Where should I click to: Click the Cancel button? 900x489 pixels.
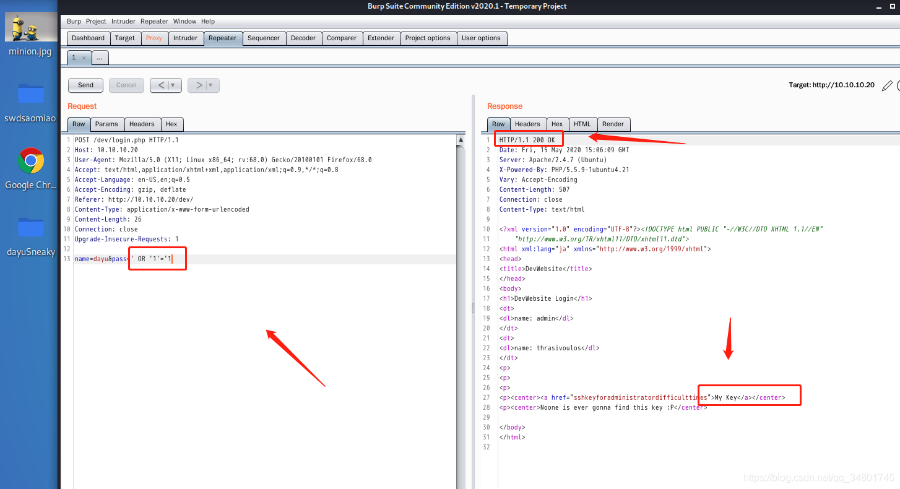click(x=126, y=85)
